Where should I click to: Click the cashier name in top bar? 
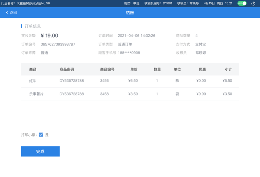[x=194, y=3]
